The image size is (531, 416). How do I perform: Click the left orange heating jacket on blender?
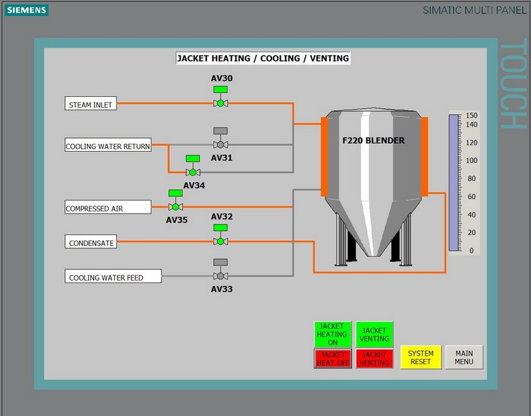pyautogui.click(x=324, y=157)
